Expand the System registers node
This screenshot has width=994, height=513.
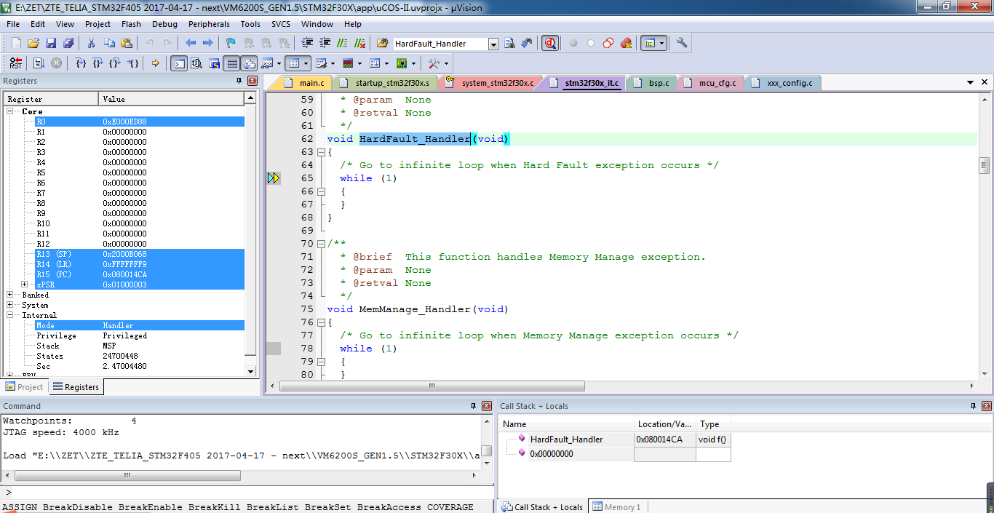point(11,305)
